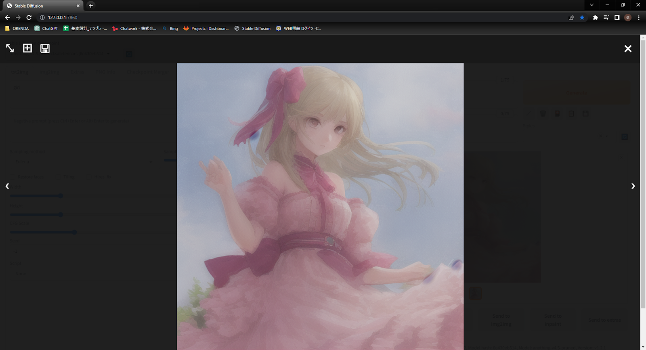This screenshot has height=350, width=646.
Task: Share this page via the share icon
Action: (x=571, y=17)
